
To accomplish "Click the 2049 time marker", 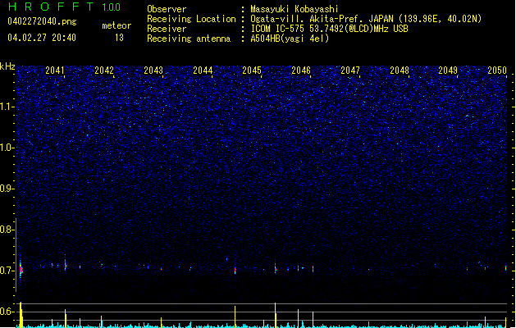I will (448, 71).
